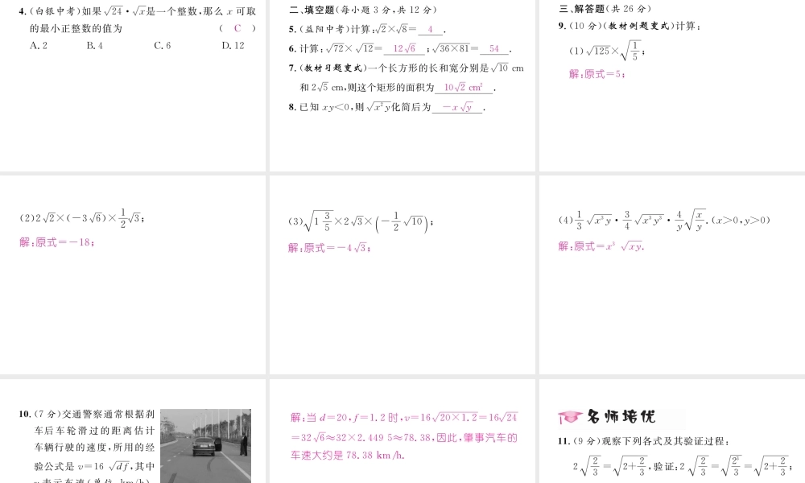Select answer option "B. 4"

(x=94, y=46)
